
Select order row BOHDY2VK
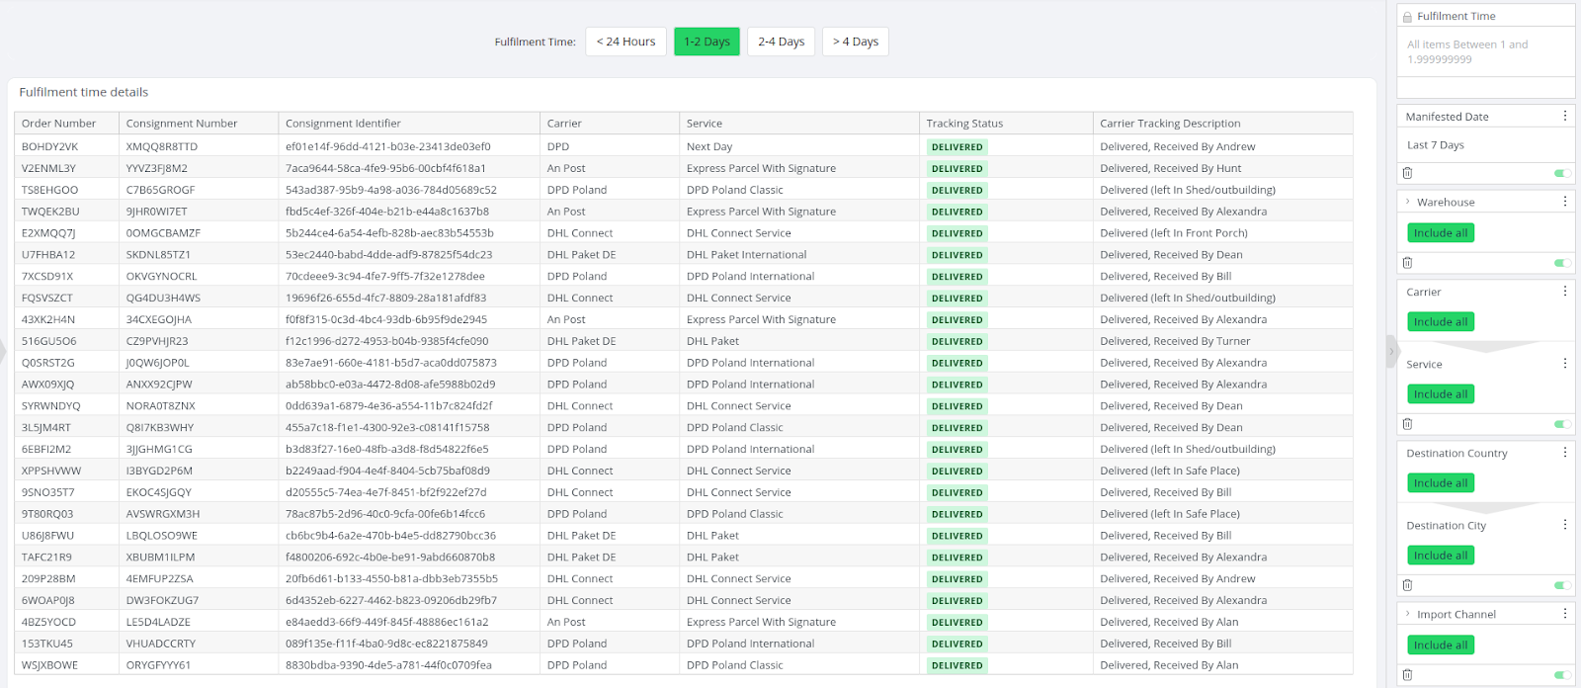tap(49, 146)
